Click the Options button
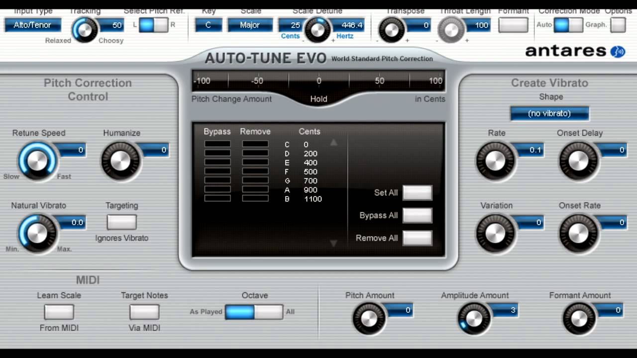The image size is (637, 358). coord(618,25)
